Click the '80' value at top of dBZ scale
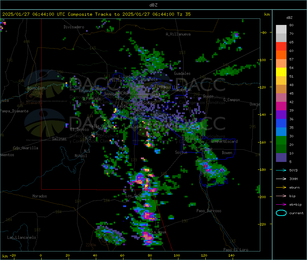Screen dimensions: 307x260 (x=291, y=25)
